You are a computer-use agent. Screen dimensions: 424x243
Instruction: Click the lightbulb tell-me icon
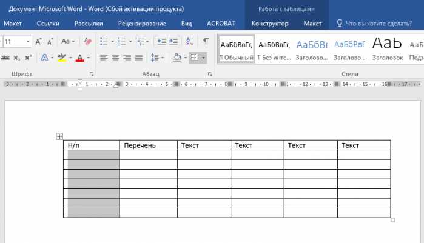340,23
